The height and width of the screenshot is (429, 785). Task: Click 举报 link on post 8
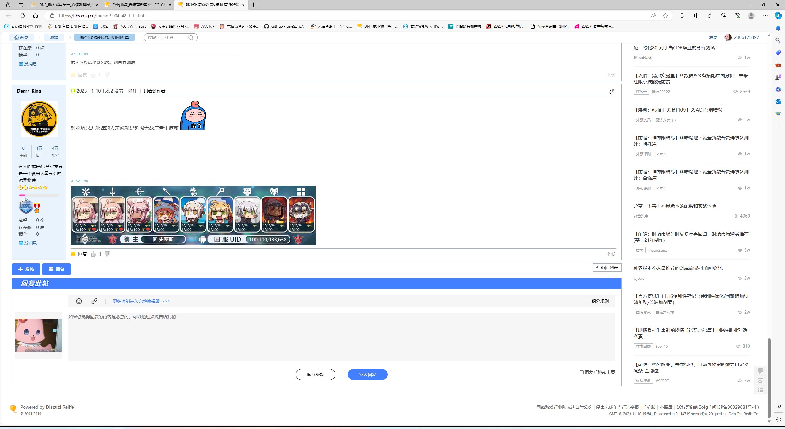point(610,254)
